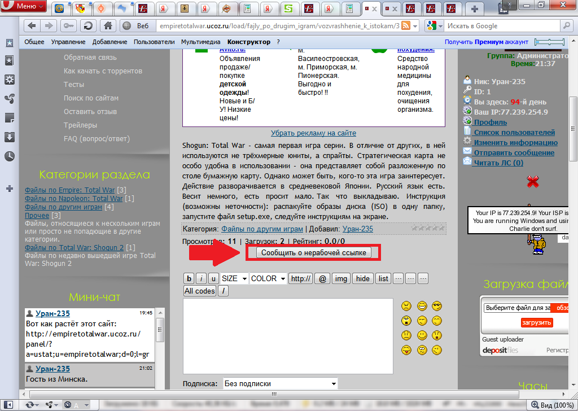
Task: Open Файлы по Empire: Total War category
Action: 69,190
